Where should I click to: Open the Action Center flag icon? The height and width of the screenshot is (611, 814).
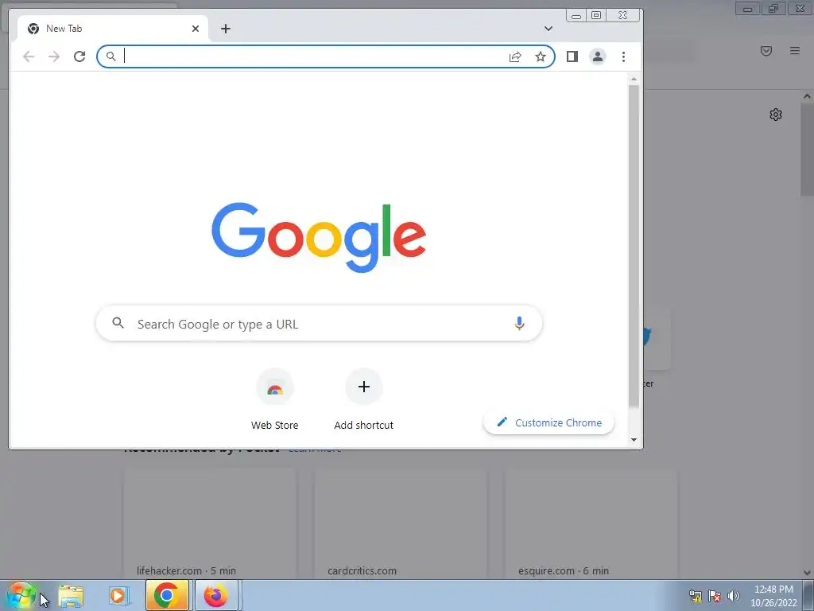click(715, 596)
